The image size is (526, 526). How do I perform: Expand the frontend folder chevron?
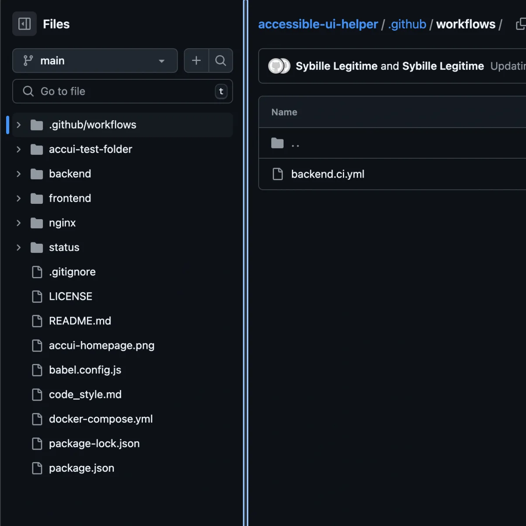(18, 199)
